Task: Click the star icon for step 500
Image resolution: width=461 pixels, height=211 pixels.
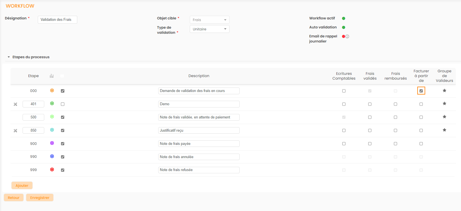Action: pos(444,117)
